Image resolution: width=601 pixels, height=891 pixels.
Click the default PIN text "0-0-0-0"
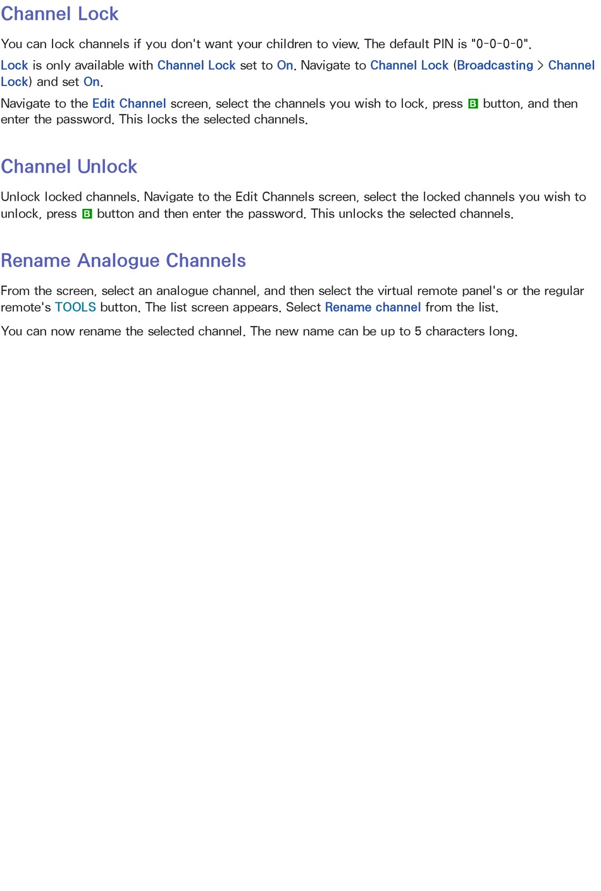[500, 44]
